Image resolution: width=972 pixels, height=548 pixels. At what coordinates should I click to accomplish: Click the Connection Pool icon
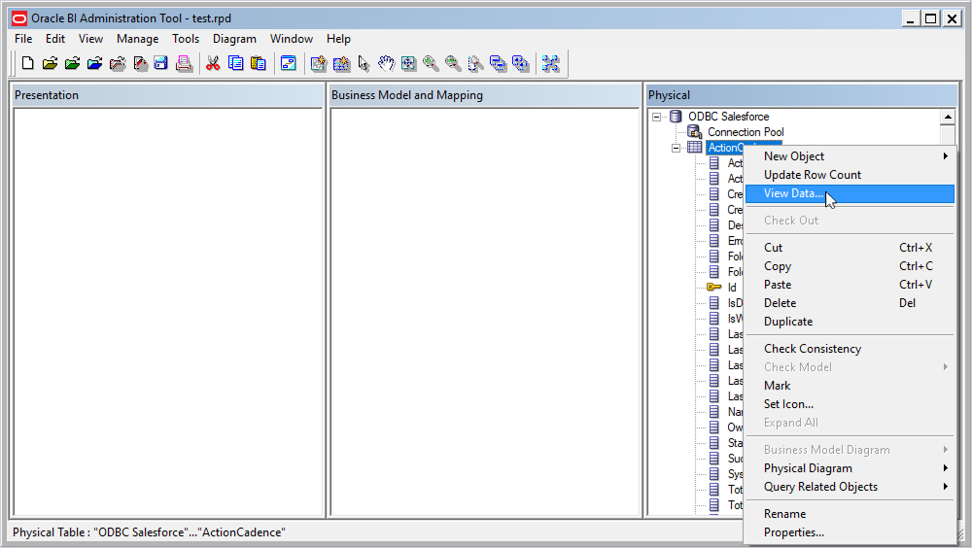click(695, 132)
